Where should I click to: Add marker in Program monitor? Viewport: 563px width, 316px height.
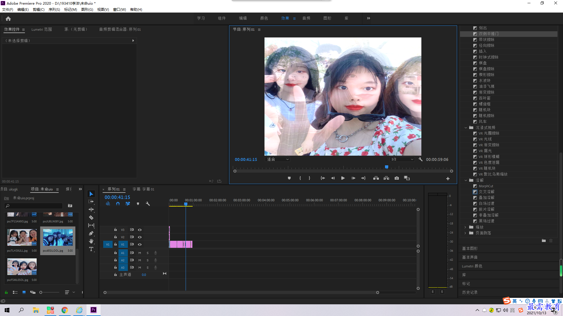tap(289, 178)
